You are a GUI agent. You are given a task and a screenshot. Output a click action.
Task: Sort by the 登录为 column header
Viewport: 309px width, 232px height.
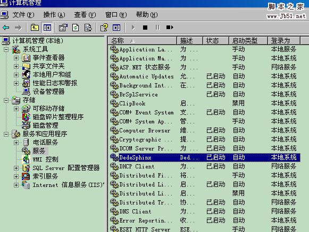tap(284, 41)
